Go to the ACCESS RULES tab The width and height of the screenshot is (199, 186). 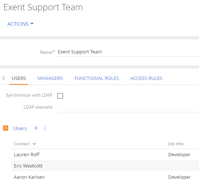point(146,78)
